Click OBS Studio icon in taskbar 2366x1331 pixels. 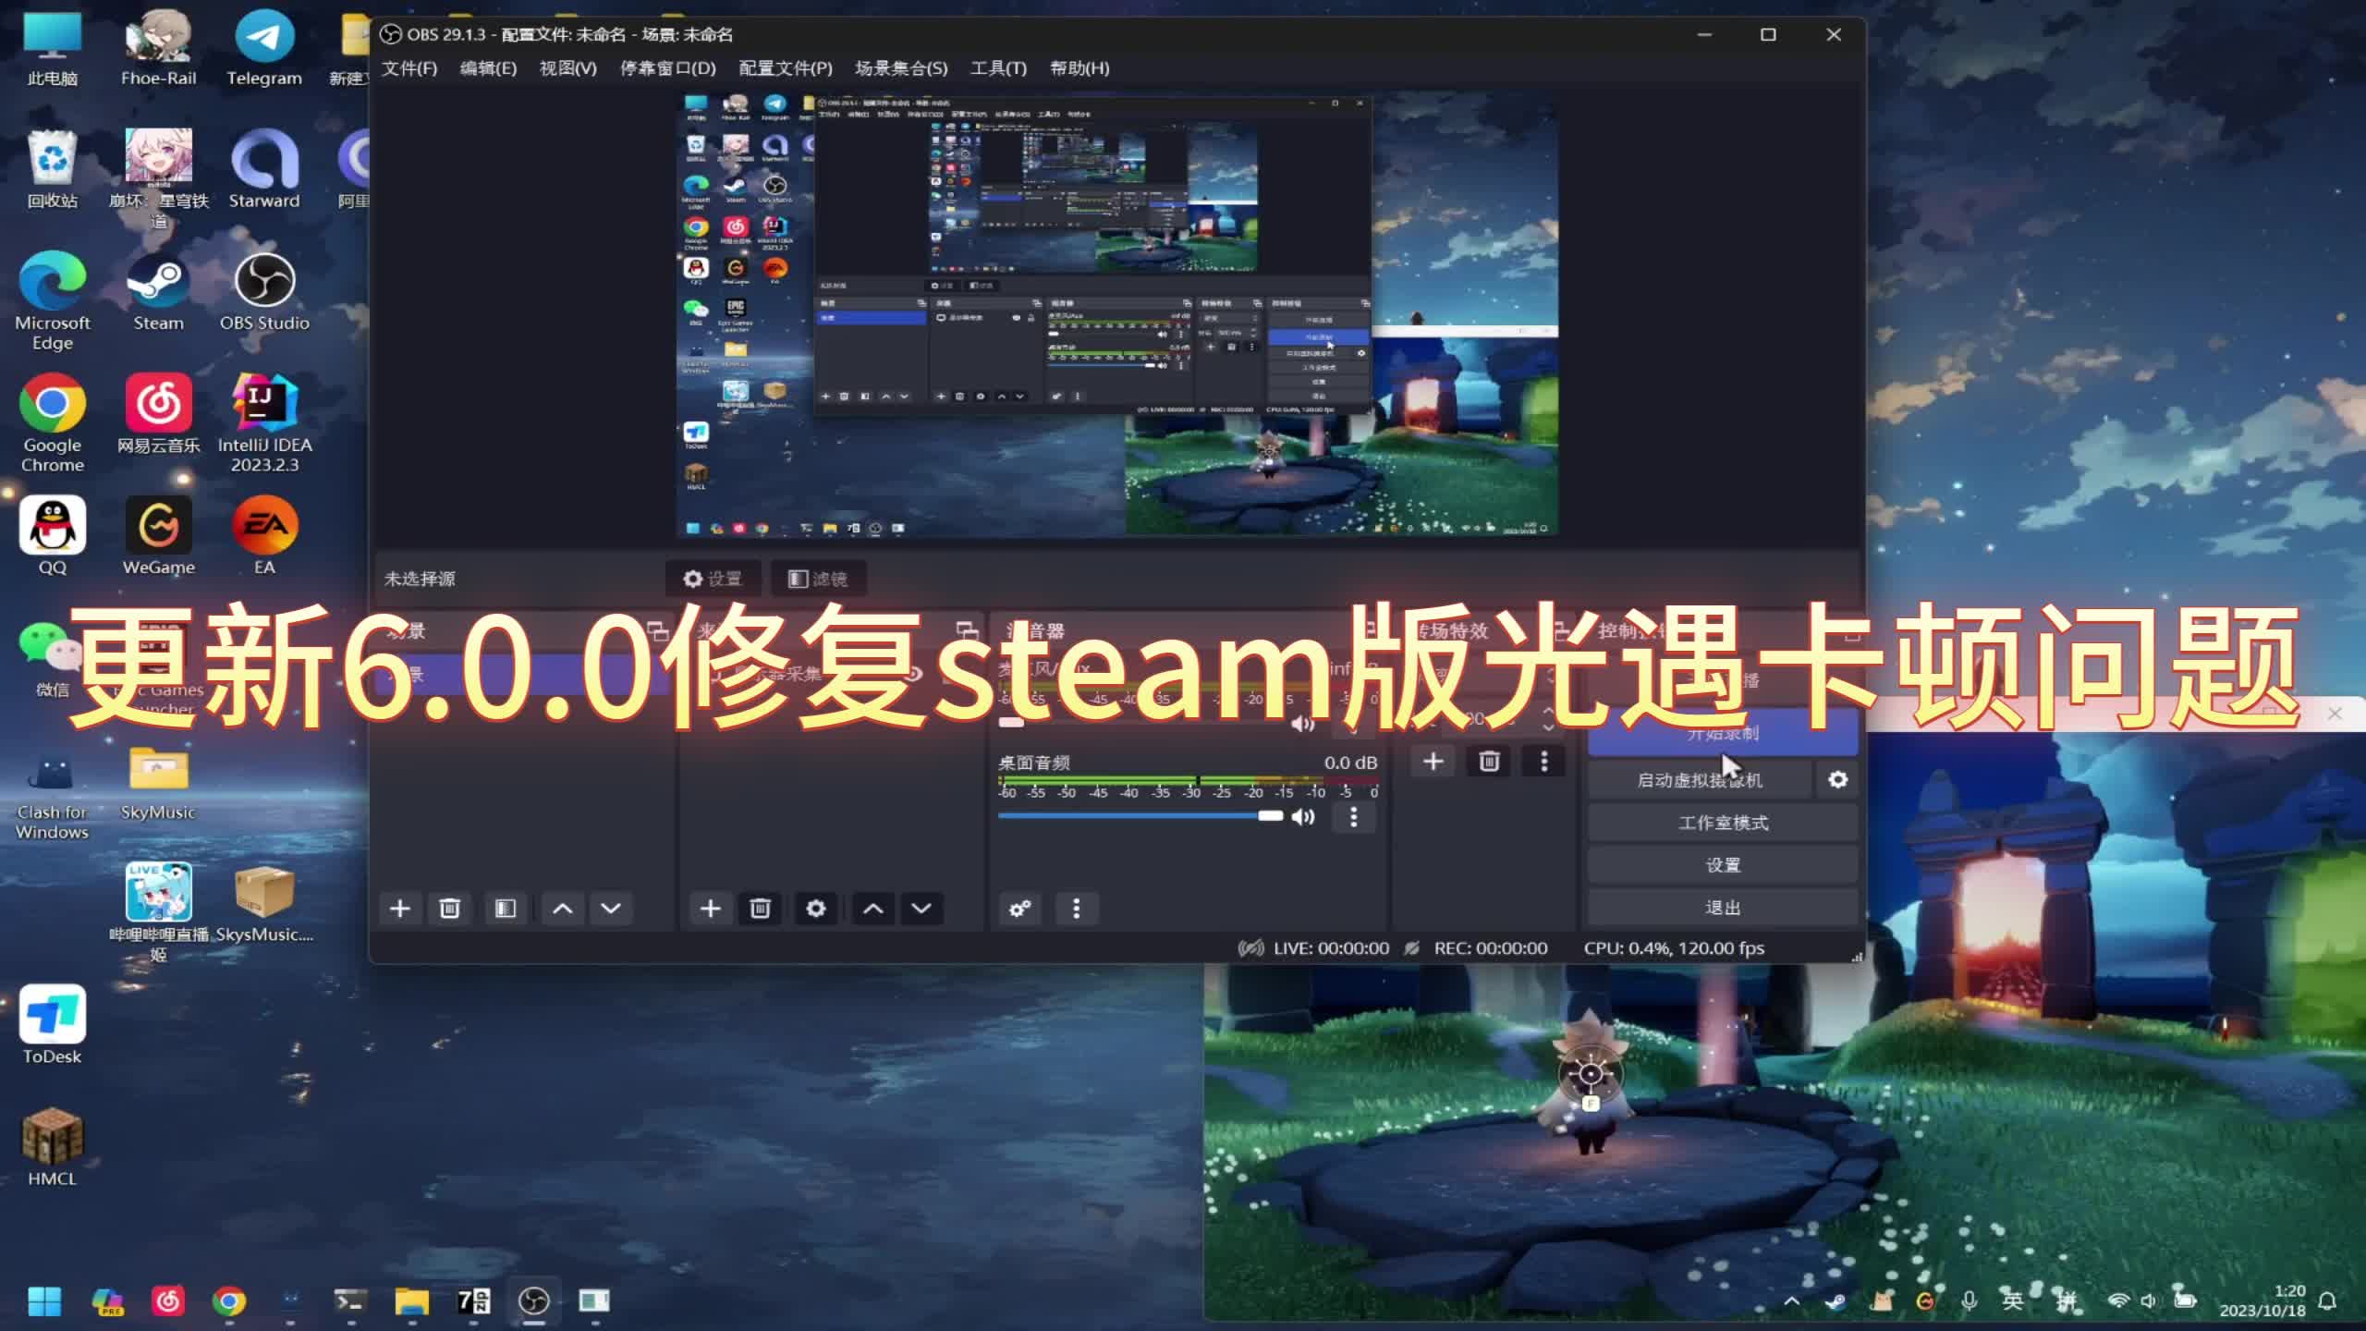(533, 1301)
